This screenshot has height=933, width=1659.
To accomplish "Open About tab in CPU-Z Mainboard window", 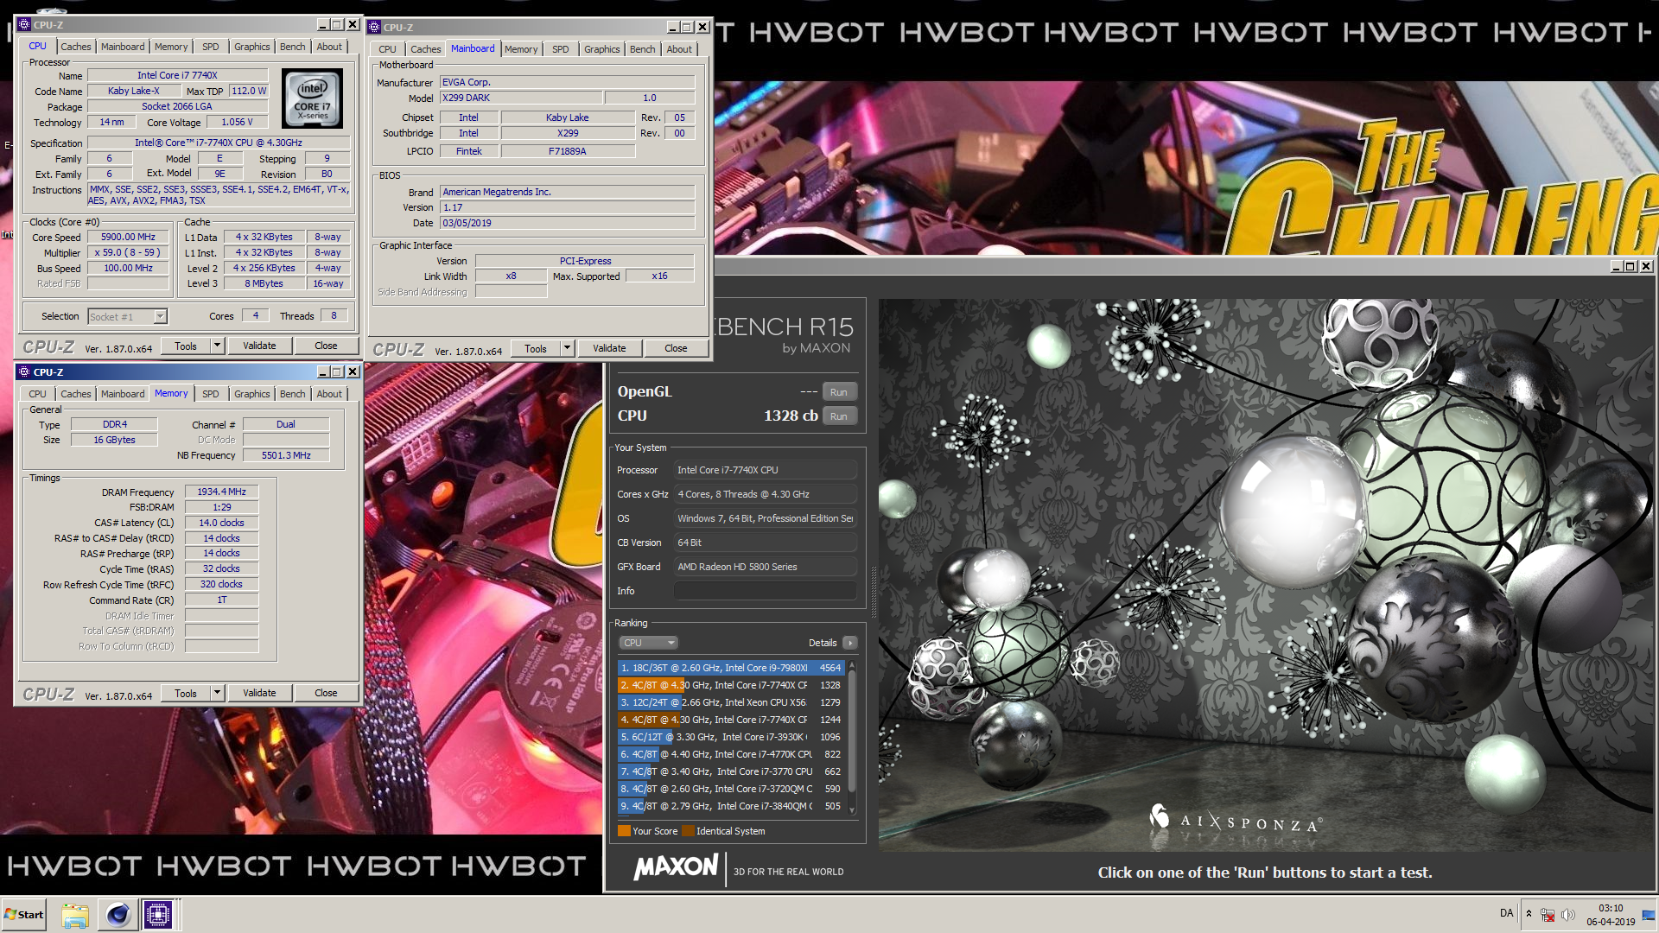I will click(679, 49).
